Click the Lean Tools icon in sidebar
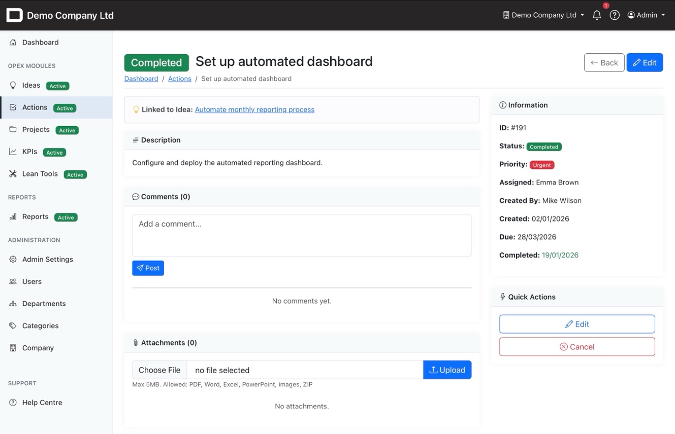The height and width of the screenshot is (434, 675). click(x=13, y=174)
